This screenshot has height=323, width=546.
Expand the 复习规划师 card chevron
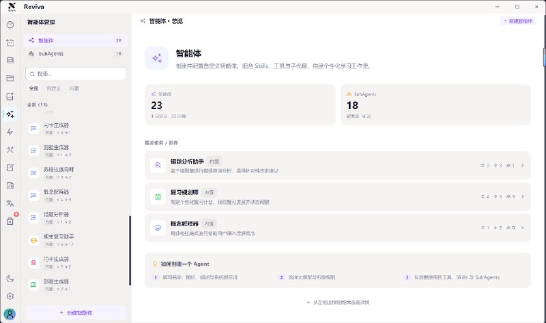click(x=523, y=196)
